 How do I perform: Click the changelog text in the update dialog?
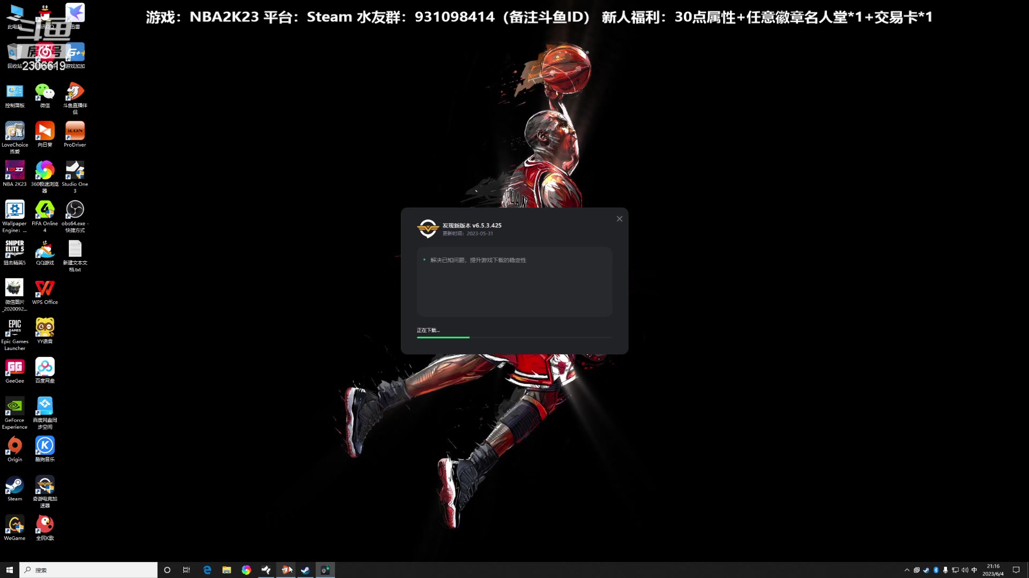[x=478, y=260]
